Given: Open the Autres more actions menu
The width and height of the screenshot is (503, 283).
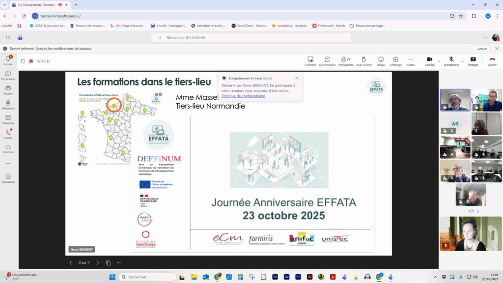Looking at the screenshot, I should (x=410, y=61).
